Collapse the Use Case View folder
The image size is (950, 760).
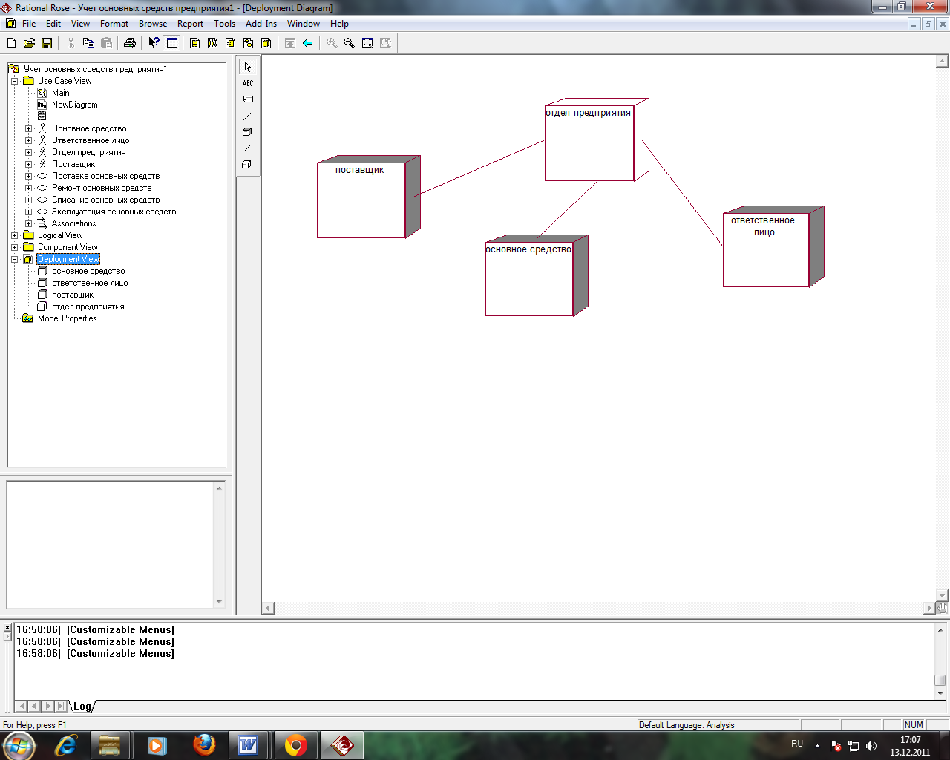click(x=15, y=81)
